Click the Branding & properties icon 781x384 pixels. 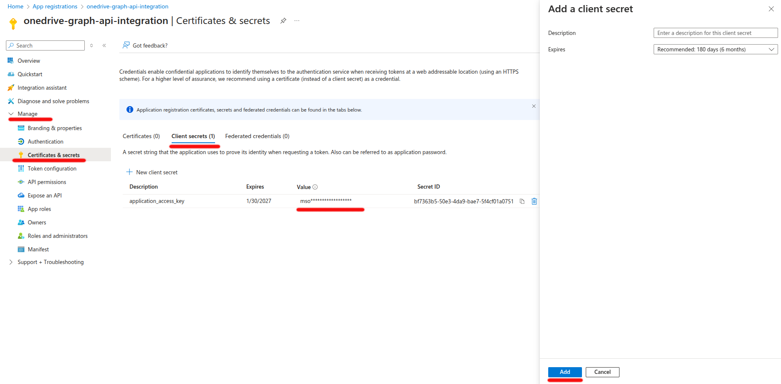[21, 128]
